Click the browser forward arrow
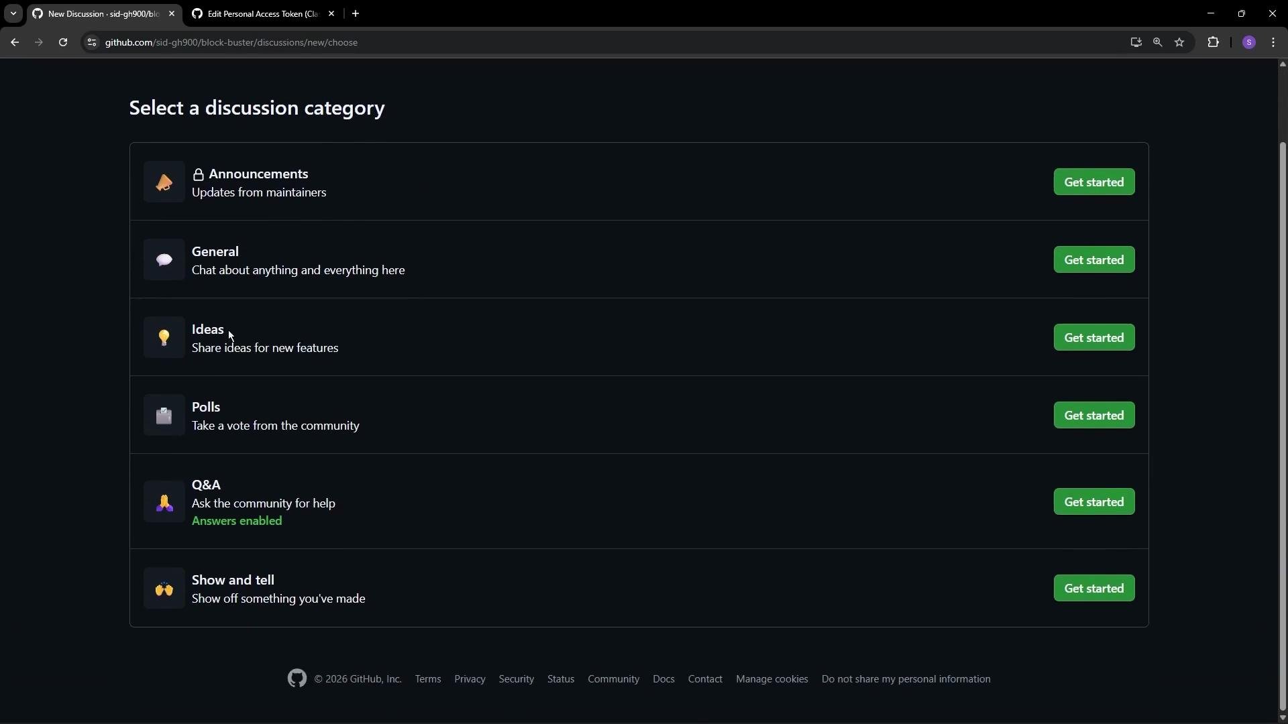 (39, 42)
